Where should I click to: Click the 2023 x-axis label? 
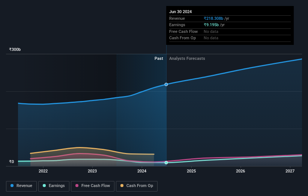click(92, 171)
